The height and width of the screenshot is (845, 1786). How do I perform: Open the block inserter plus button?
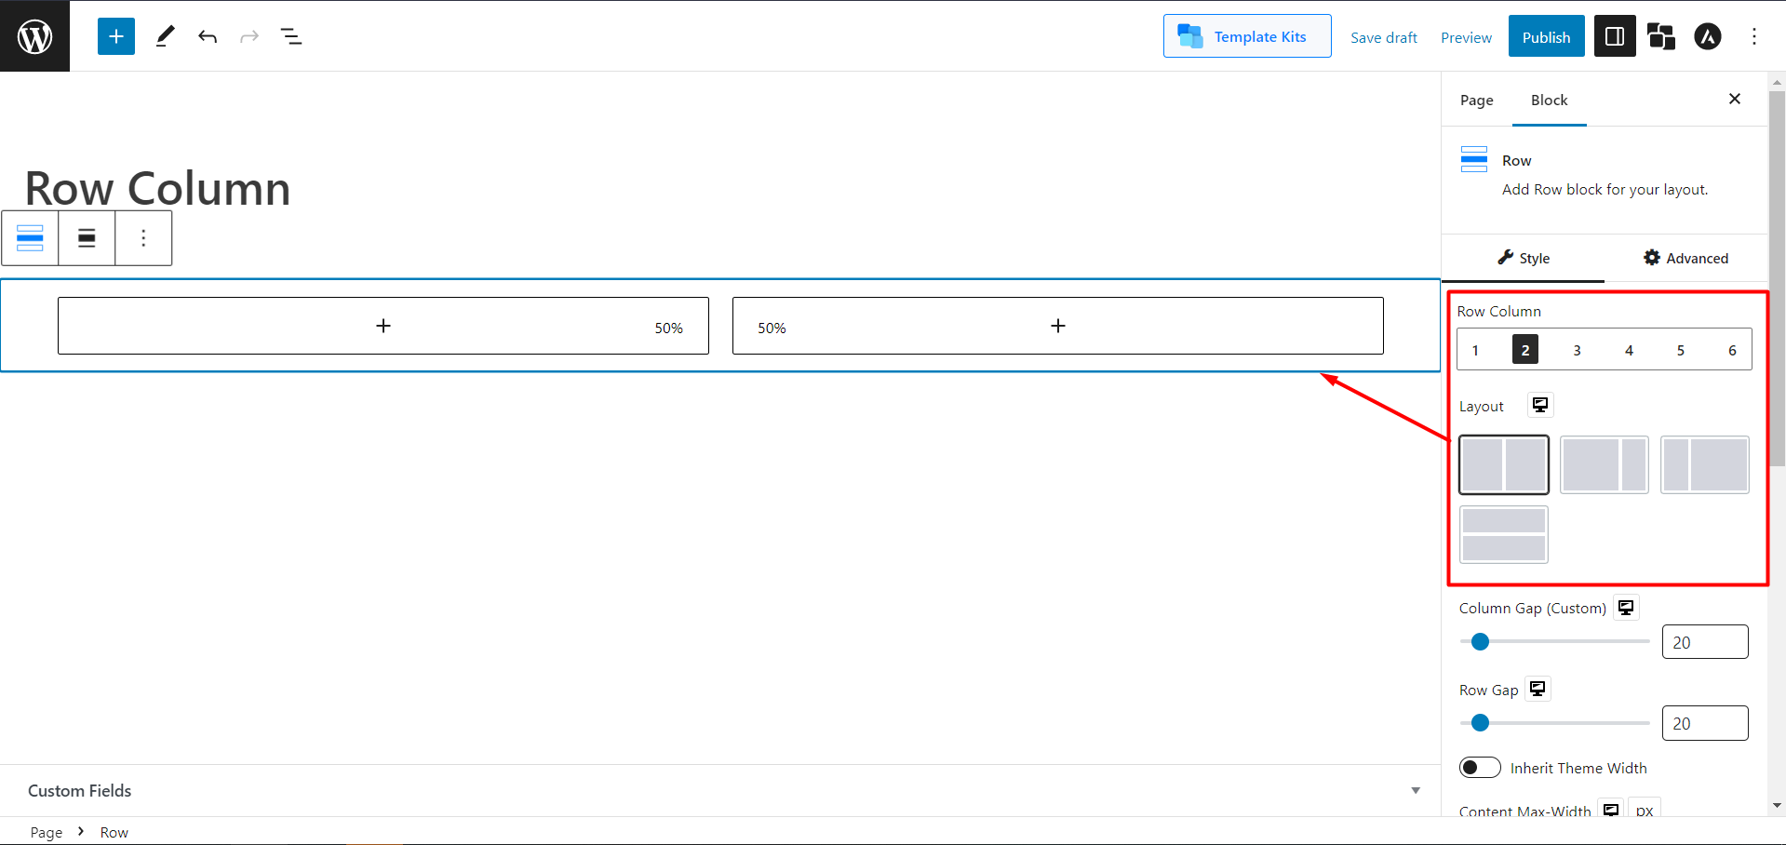coord(116,36)
